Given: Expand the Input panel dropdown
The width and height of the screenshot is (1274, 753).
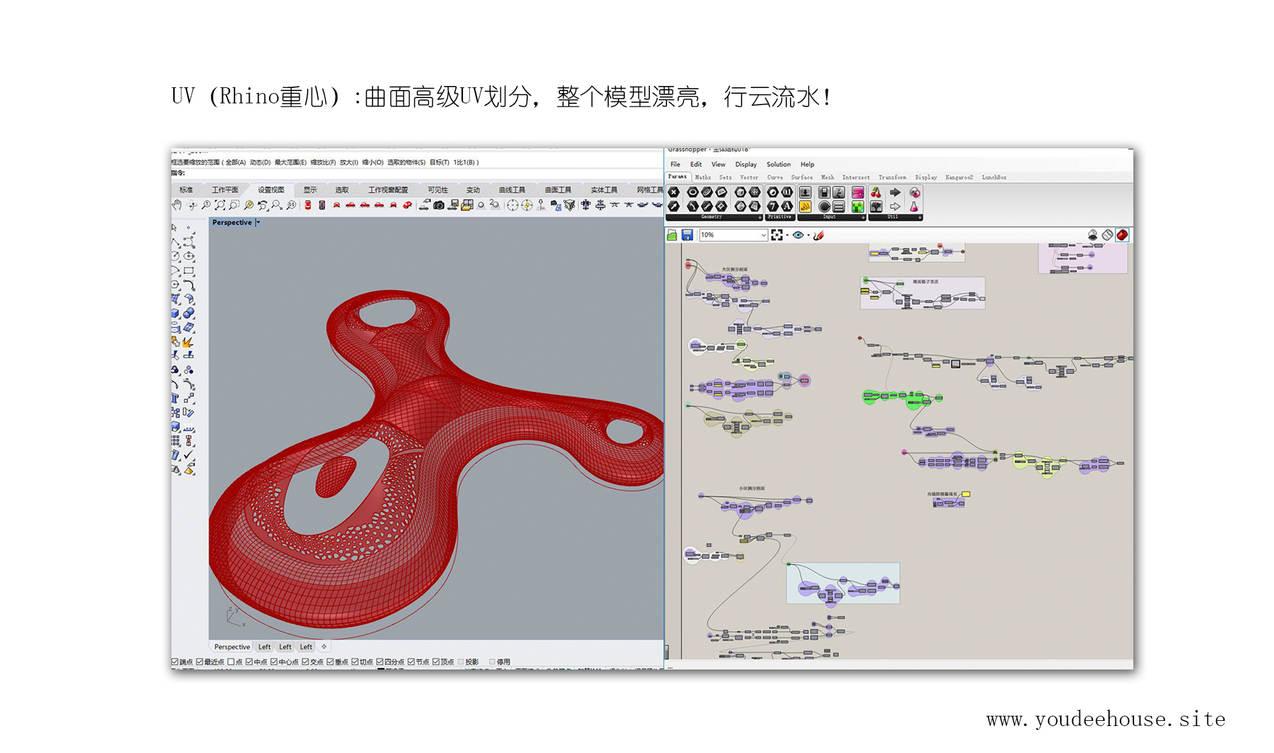Looking at the screenshot, I should [863, 218].
